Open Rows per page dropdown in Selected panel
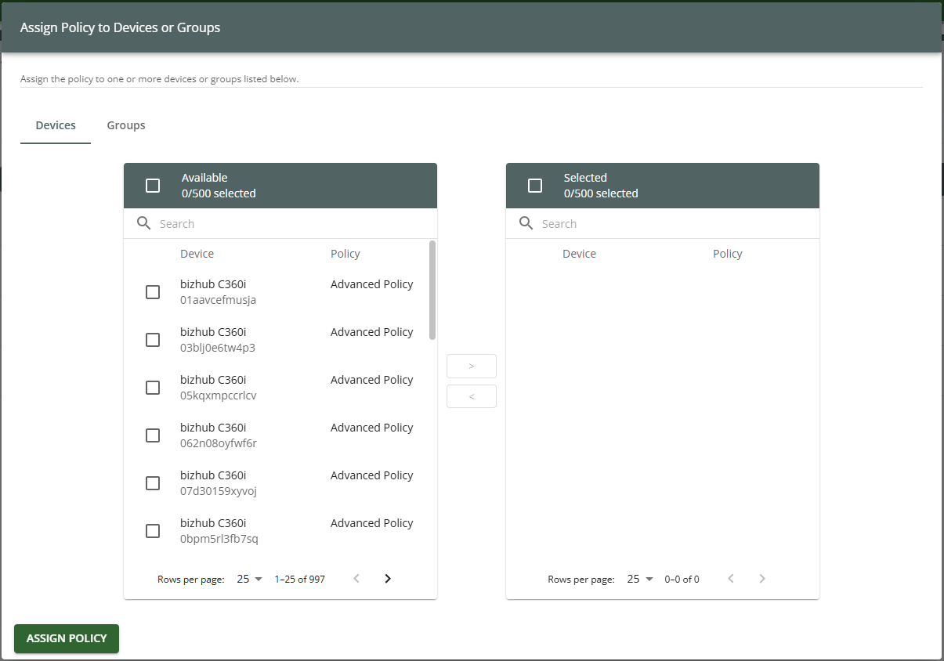 coord(639,579)
